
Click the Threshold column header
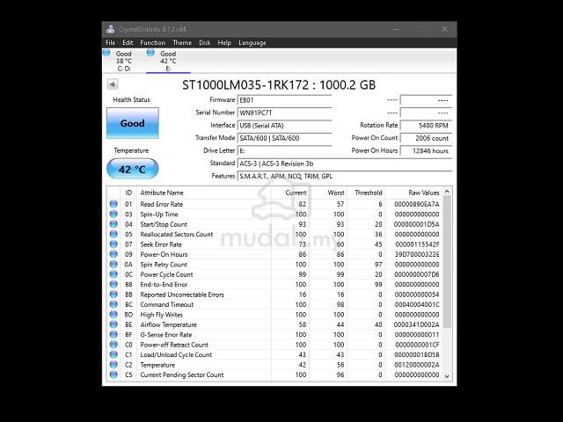click(366, 193)
